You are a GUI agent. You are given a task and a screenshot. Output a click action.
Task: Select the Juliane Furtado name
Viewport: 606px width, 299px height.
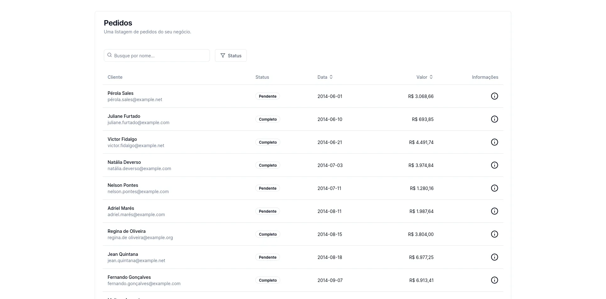[124, 116]
